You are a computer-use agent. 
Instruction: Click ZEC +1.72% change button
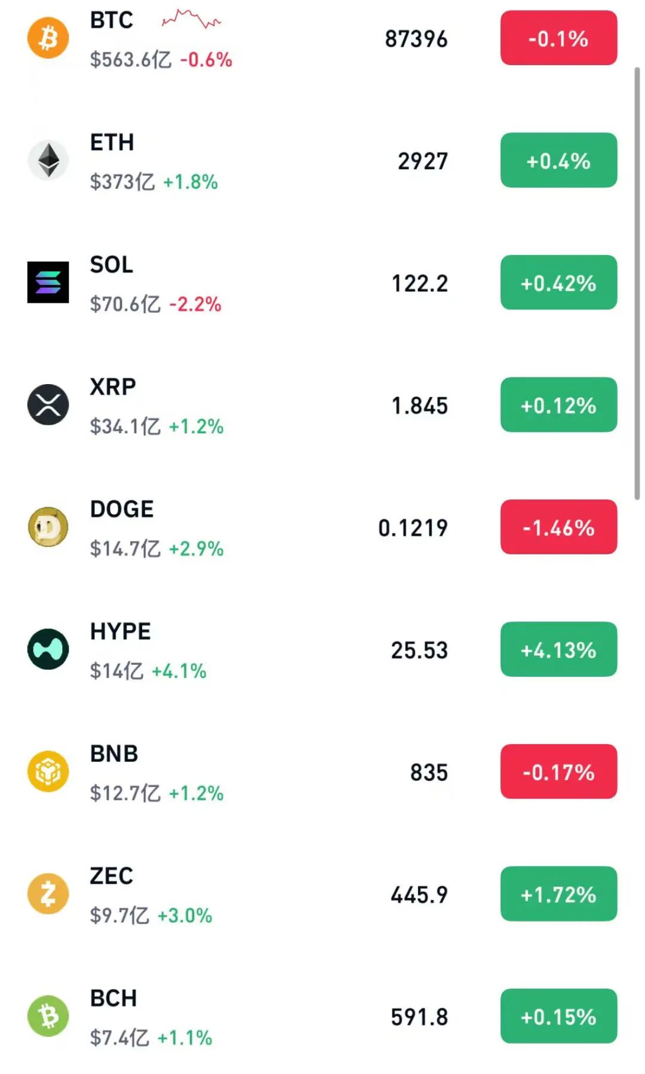558,894
